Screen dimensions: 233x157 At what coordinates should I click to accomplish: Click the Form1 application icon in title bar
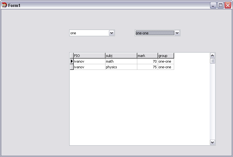[4, 5]
